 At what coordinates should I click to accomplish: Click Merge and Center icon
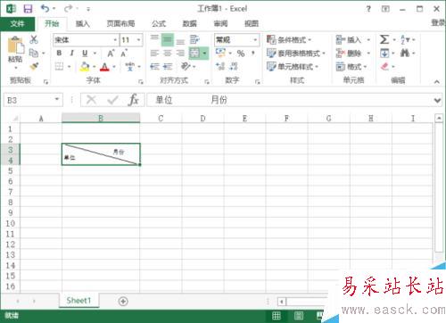pyautogui.click(x=194, y=54)
